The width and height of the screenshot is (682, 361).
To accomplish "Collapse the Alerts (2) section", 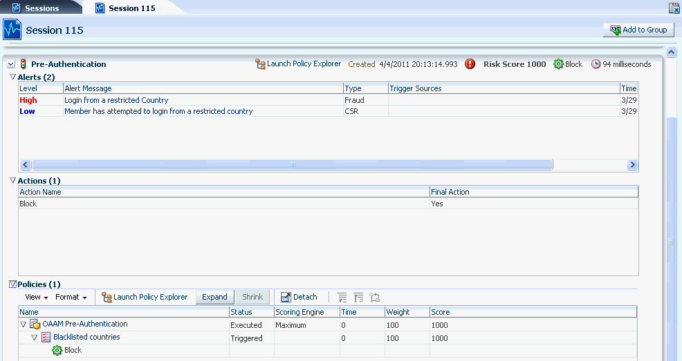I will (12, 77).
